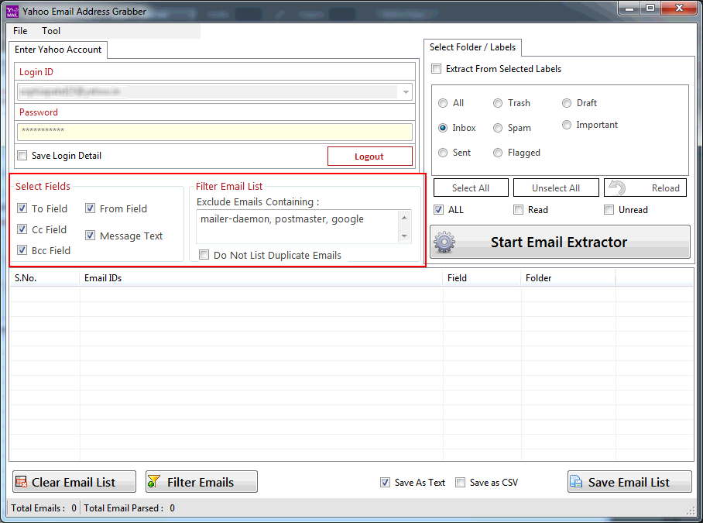Open the Tool menu
The image size is (703, 523).
[51, 30]
